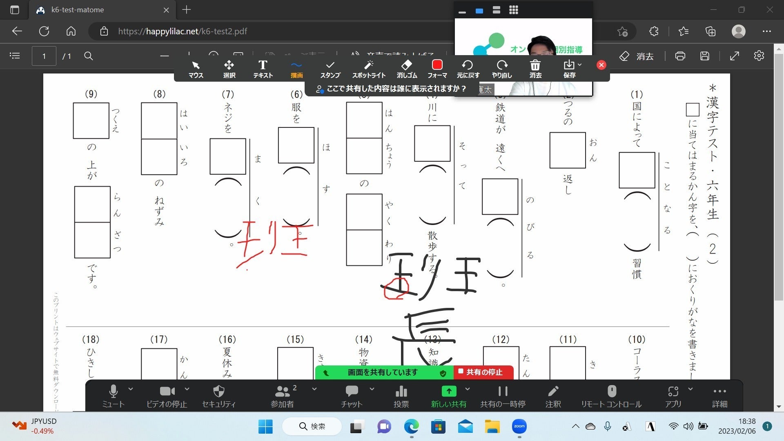This screenshot has width=784, height=441.
Task: Toggle PDF table of contents sidebar
Action: click(15, 56)
